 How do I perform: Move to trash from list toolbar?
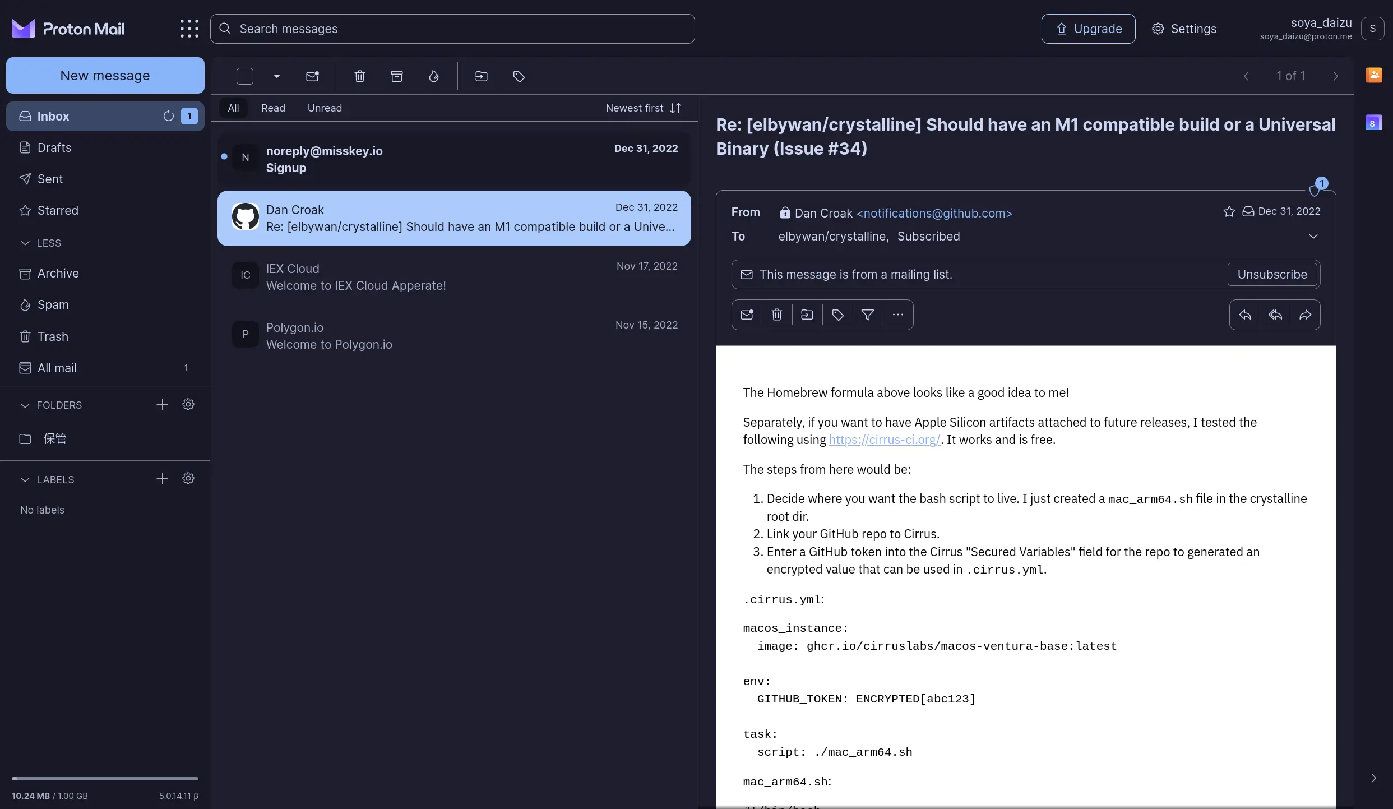[360, 76]
